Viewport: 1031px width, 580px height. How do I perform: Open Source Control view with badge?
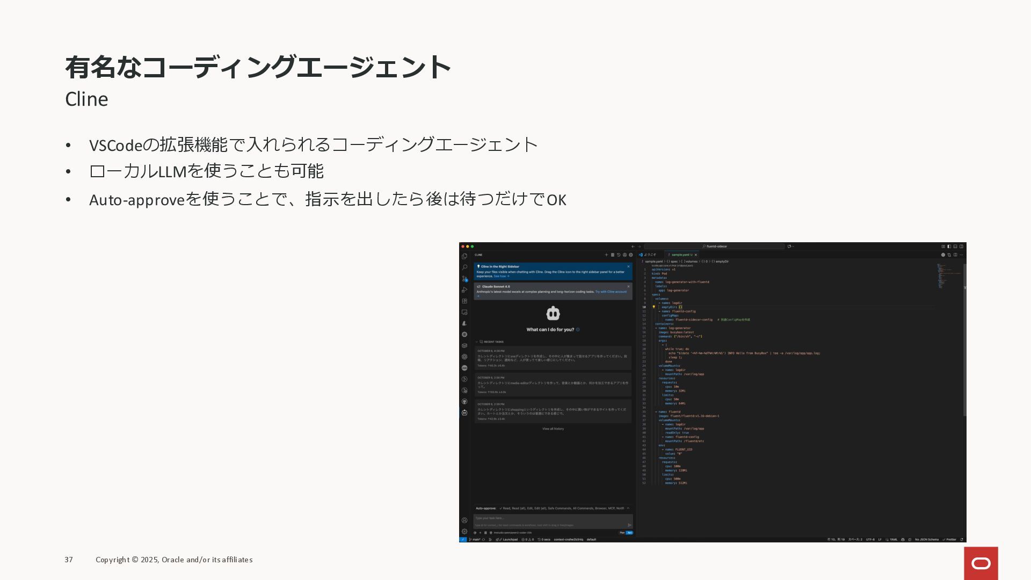[464, 279]
